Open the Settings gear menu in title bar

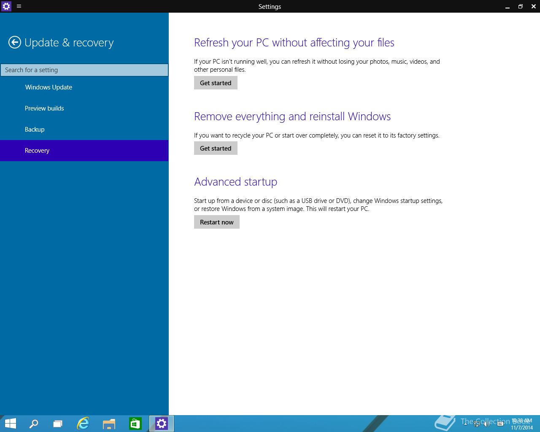tap(6, 6)
